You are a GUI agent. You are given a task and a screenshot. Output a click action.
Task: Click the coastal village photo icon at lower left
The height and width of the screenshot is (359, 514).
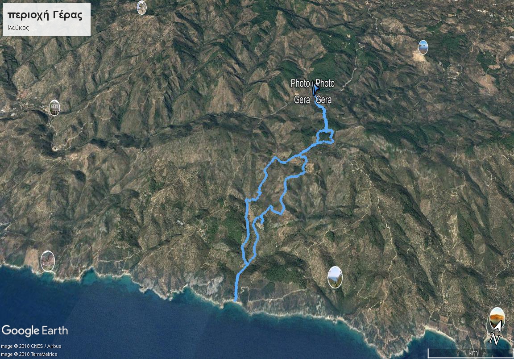48,261
